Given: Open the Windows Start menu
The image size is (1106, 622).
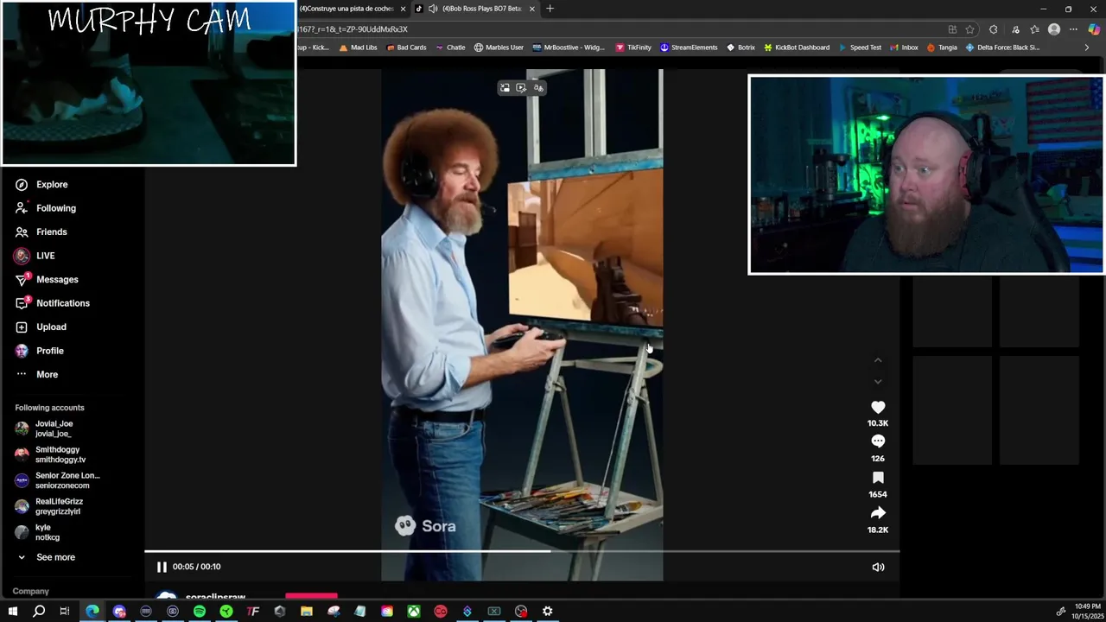Looking at the screenshot, I should click(12, 612).
